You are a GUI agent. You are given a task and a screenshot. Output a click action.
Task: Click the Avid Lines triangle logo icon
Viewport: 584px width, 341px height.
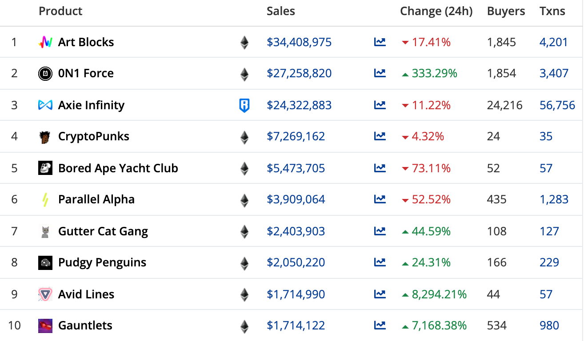click(45, 294)
